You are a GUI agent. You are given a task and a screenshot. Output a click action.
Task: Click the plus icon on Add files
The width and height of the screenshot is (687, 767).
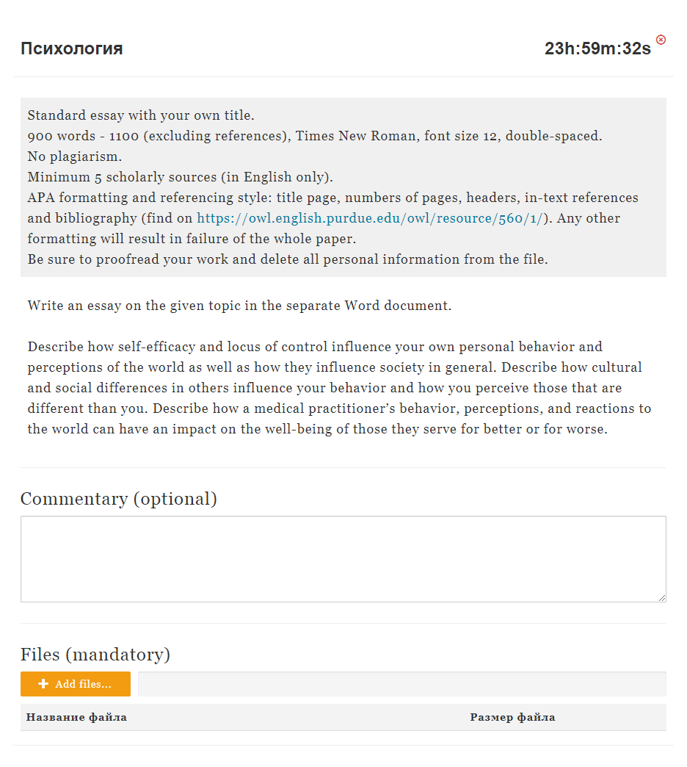pos(43,684)
